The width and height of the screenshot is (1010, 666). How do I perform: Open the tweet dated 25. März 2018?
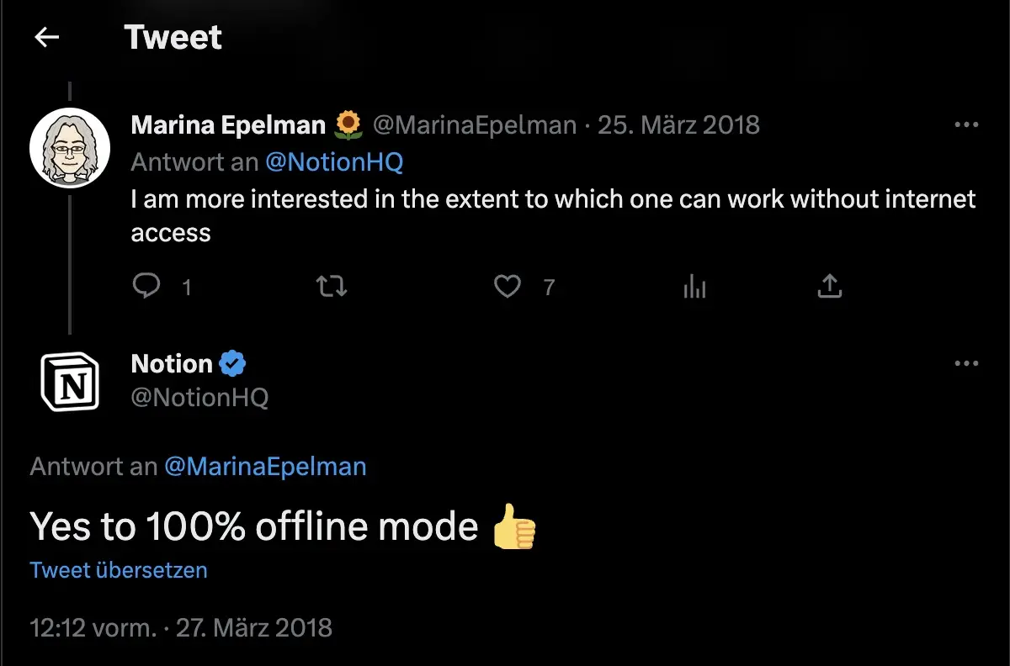click(677, 123)
